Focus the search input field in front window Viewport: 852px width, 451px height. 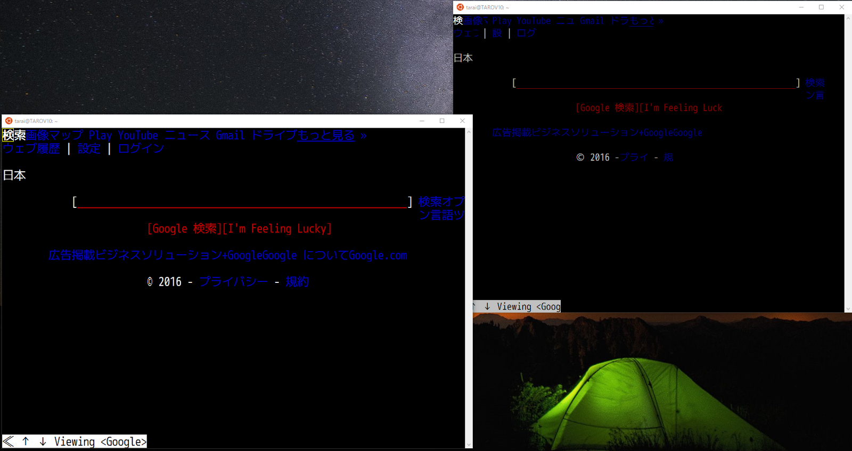click(242, 202)
